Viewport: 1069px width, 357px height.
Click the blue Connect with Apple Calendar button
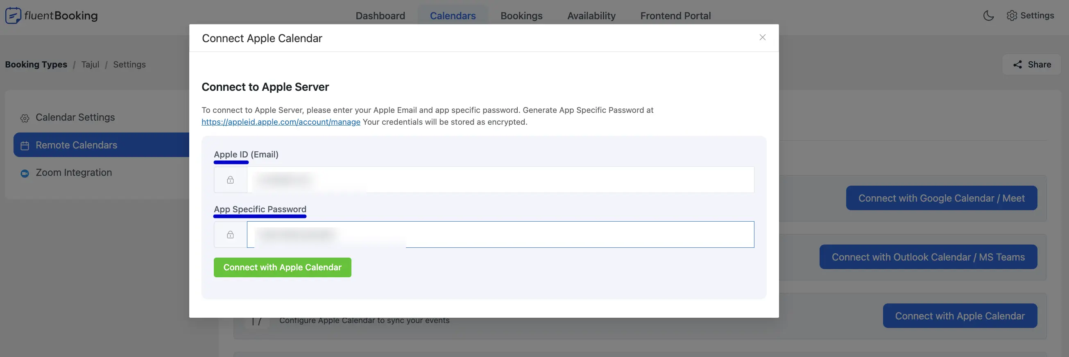[960, 316]
